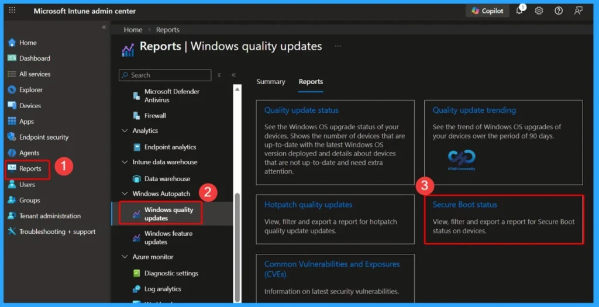Open the notifications bell
The width and height of the screenshot is (599, 307).
click(x=520, y=11)
